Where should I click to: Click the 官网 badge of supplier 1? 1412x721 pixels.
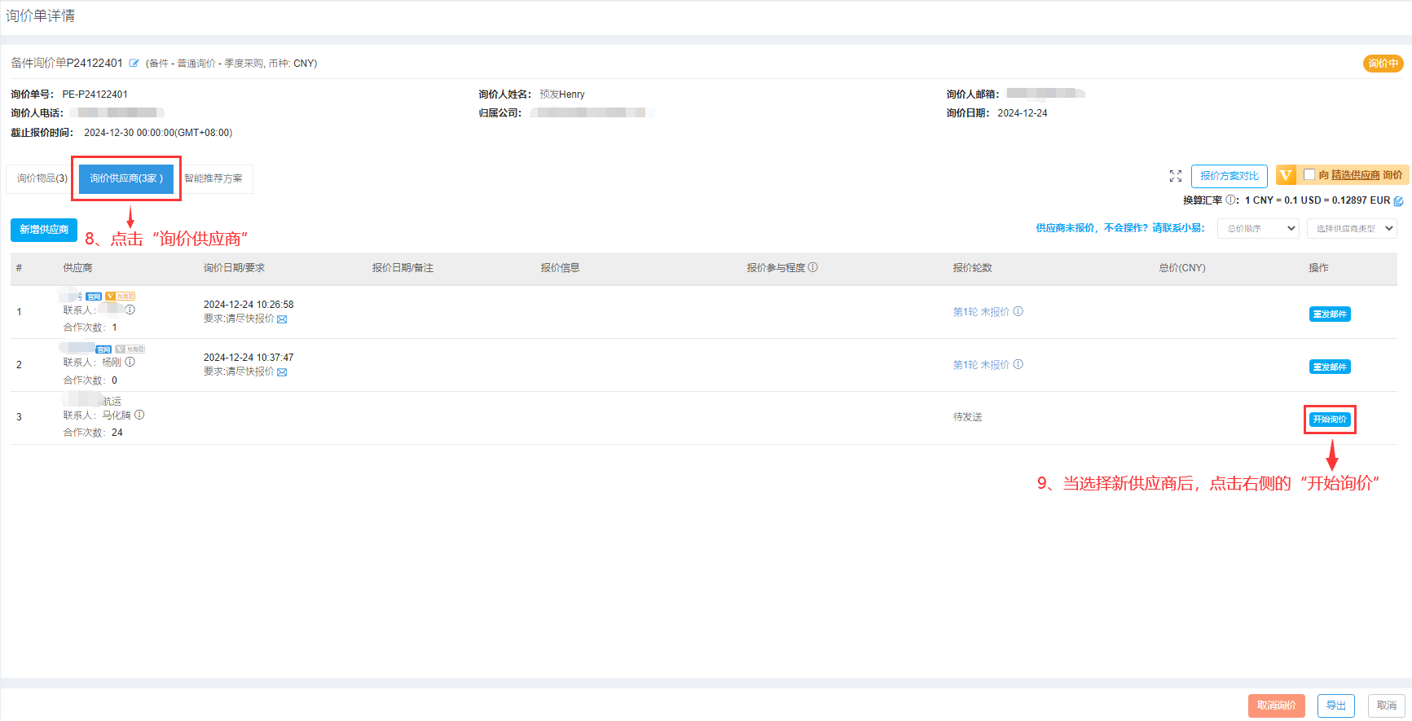click(x=94, y=297)
